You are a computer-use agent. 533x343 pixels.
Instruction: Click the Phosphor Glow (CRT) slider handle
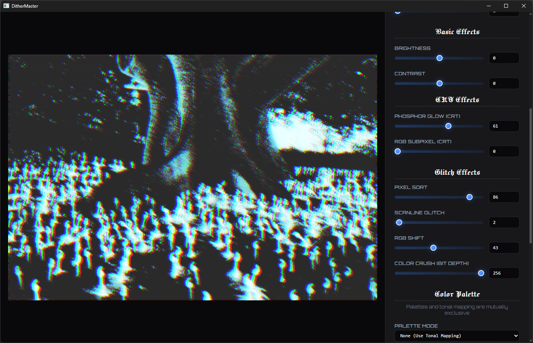(x=448, y=126)
